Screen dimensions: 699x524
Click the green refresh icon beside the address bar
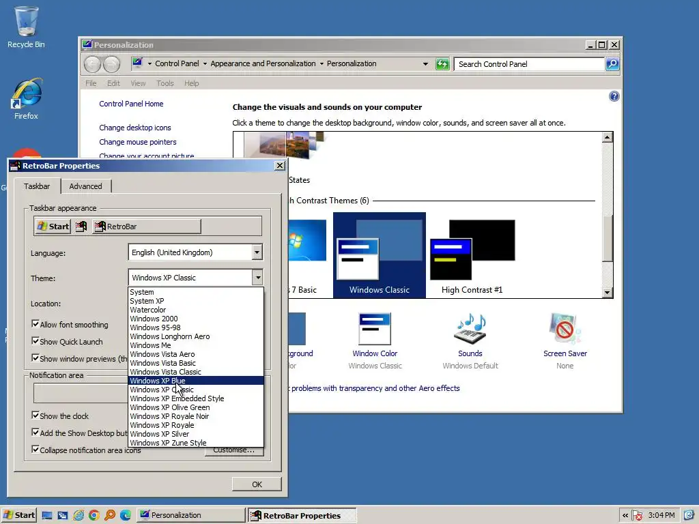(442, 64)
